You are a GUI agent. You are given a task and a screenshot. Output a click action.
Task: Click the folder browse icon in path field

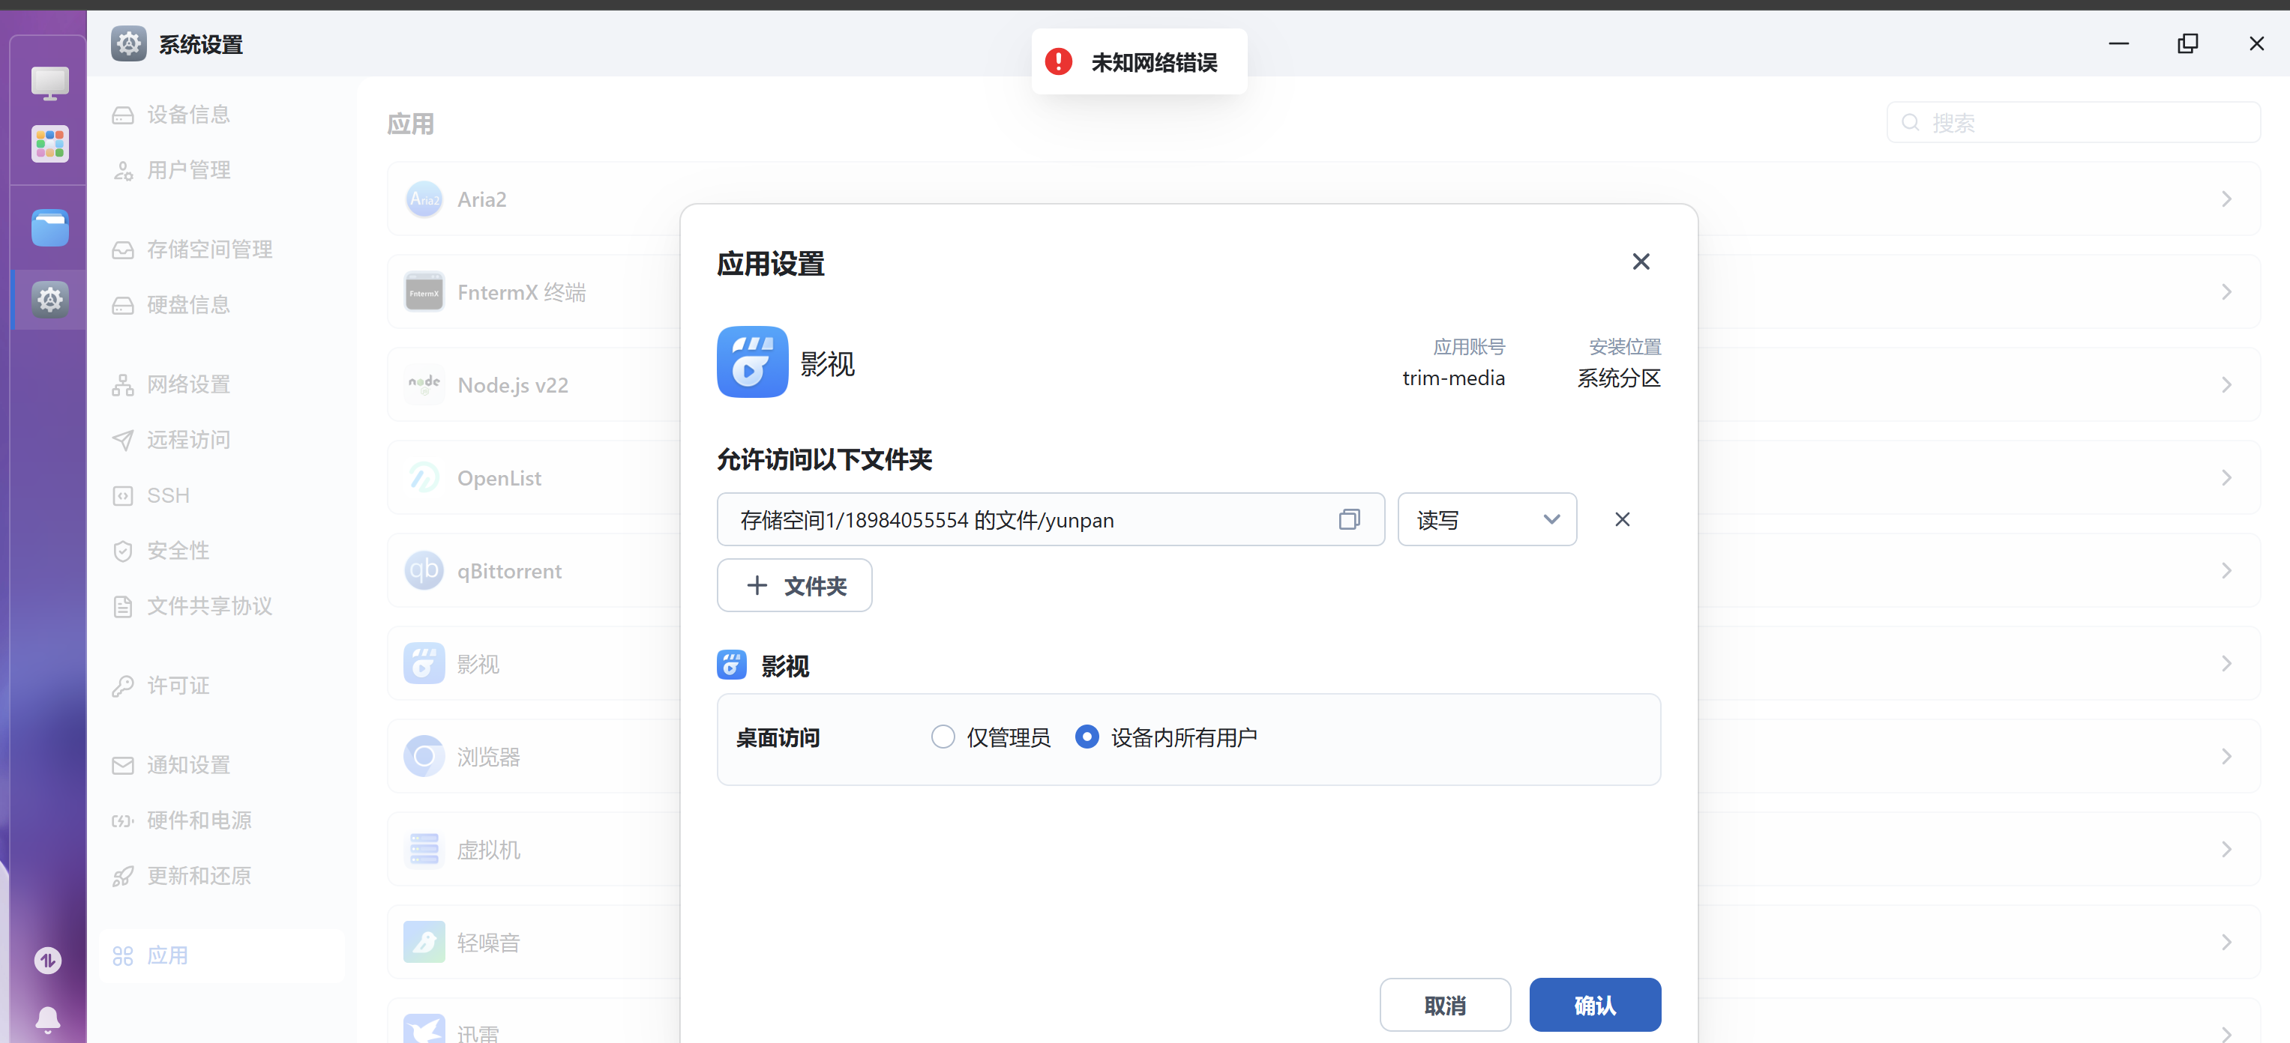[x=1348, y=520]
